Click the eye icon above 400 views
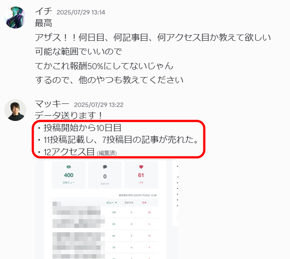 (x=69, y=167)
